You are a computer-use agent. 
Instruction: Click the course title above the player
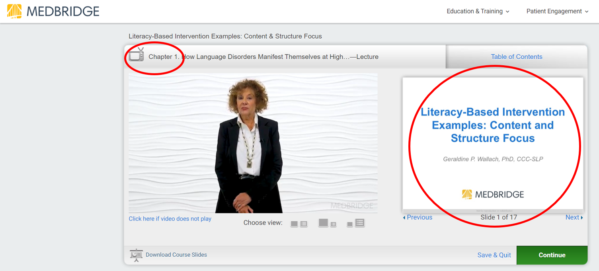click(x=225, y=36)
